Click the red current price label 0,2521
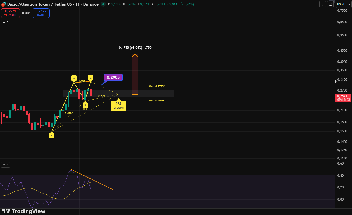 (343, 98)
